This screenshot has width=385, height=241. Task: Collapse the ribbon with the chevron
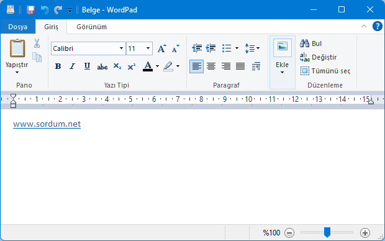[x=364, y=26]
